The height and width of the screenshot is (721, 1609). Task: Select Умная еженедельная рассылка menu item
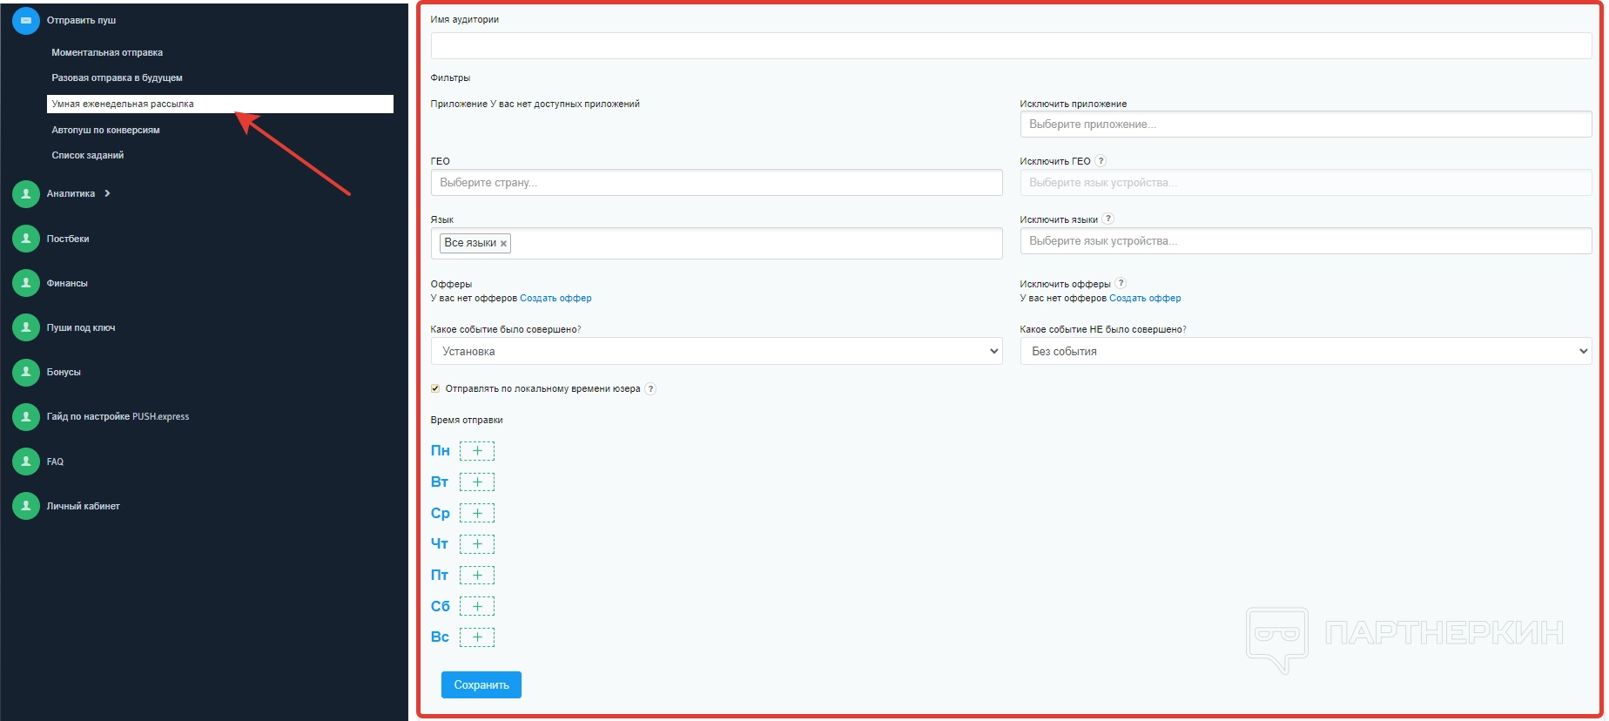coord(220,104)
